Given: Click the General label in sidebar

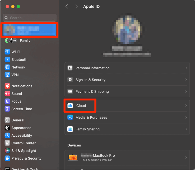Looking at the screenshot, I should [x=18, y=120].
